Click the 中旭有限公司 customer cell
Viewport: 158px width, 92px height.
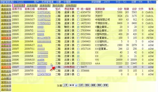pyautogui.click(x=102, y=20)
